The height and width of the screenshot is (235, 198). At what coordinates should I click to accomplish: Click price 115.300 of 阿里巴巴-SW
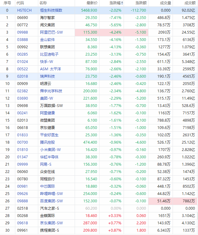(x=90, y=32)
